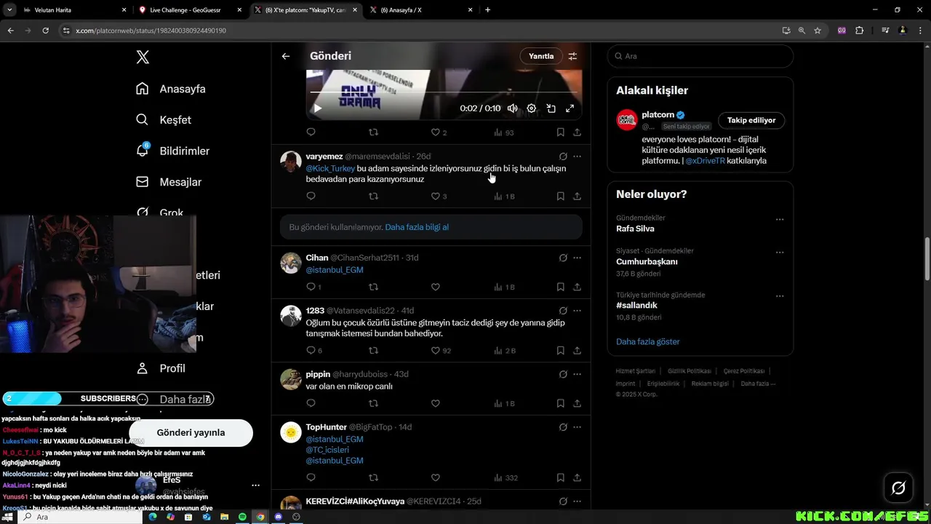Repost TopHunter's reply
The height and width of the screenshot is (524, 931).
coord(373,478)
